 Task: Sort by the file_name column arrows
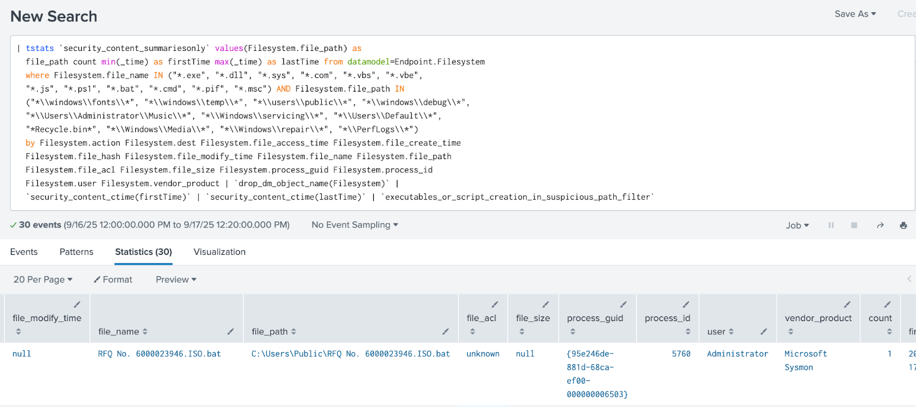pos(145,331)
